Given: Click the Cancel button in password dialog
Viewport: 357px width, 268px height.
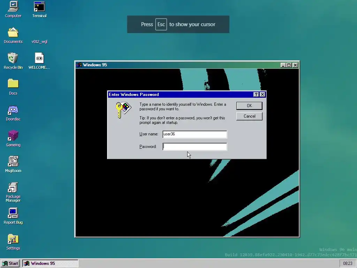Looking at the screenshot, I should point(249,116).
